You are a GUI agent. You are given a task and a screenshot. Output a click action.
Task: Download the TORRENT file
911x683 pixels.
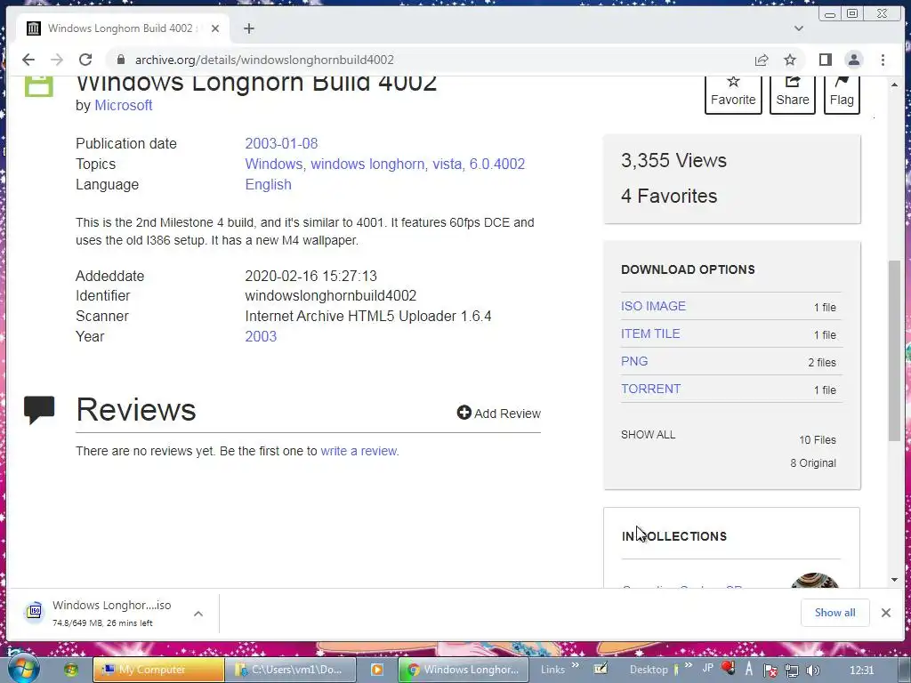tap(650, 390)
